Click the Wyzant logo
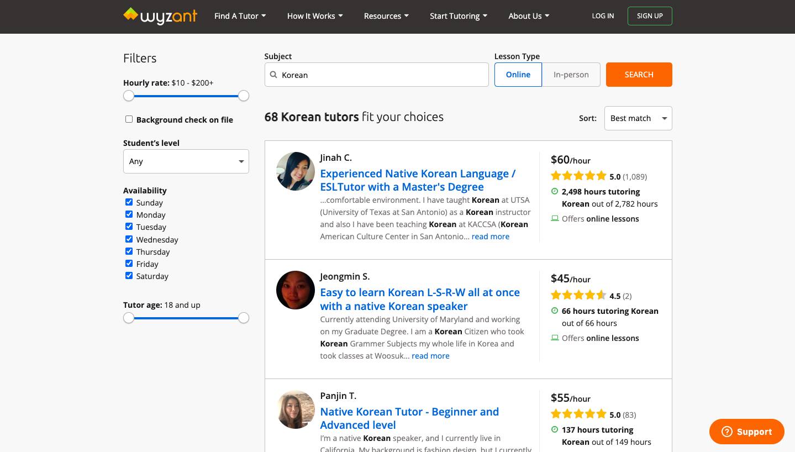The image size is (795, 452). click(160, 16)
